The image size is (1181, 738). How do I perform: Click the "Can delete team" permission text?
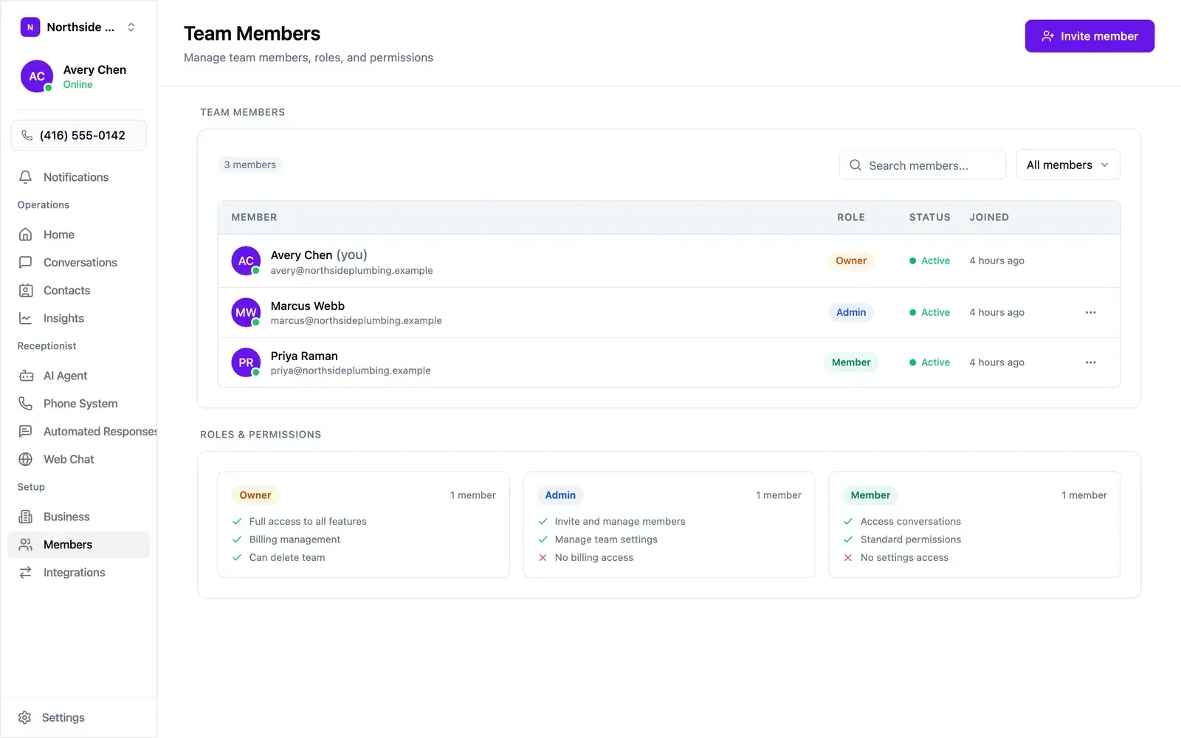[287, 558]
